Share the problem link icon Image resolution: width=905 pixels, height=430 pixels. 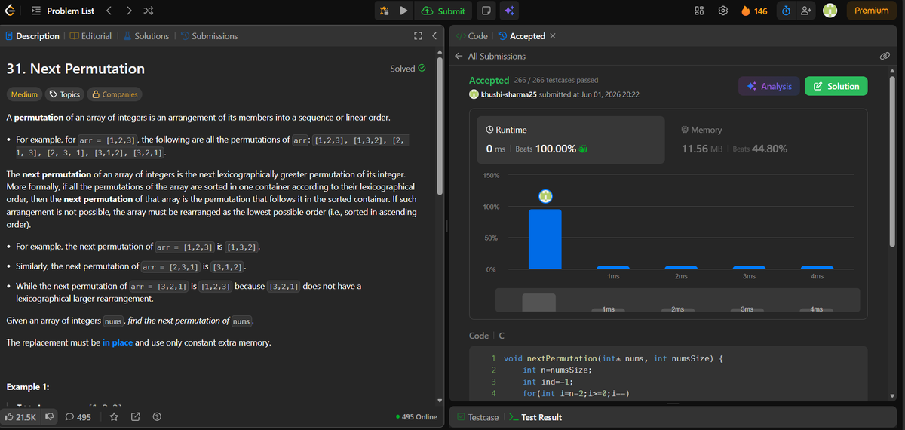click(x=136, y=416)
